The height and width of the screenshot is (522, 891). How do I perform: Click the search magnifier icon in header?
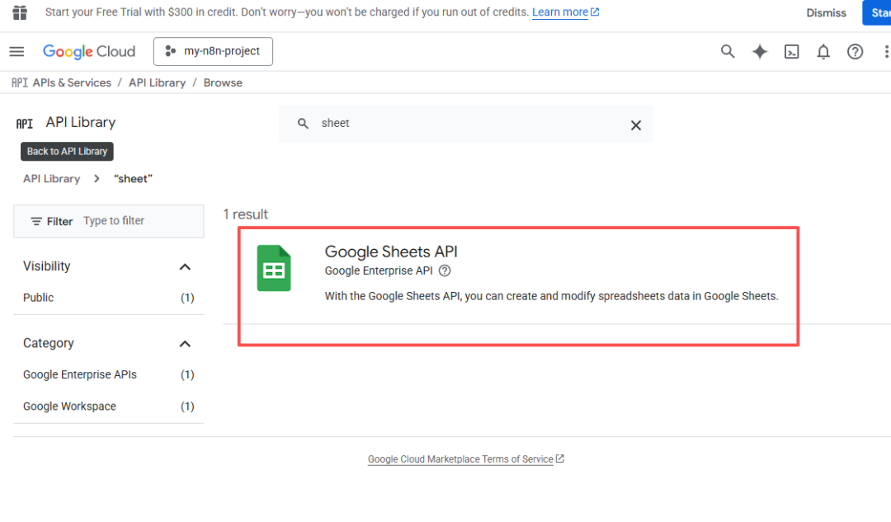tap(728, 52)
